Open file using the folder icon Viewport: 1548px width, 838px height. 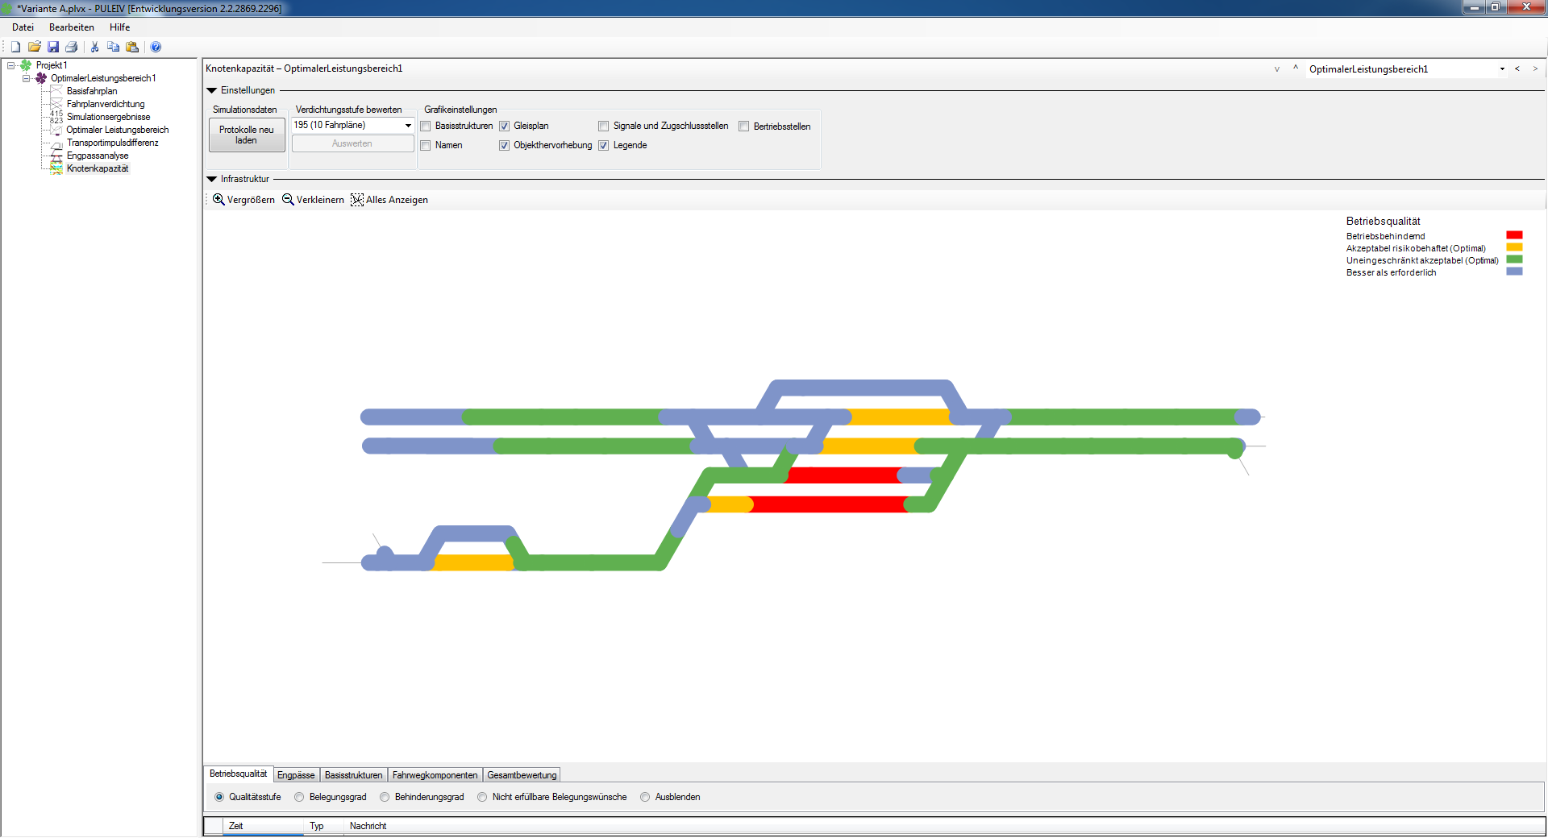point(34,48)
